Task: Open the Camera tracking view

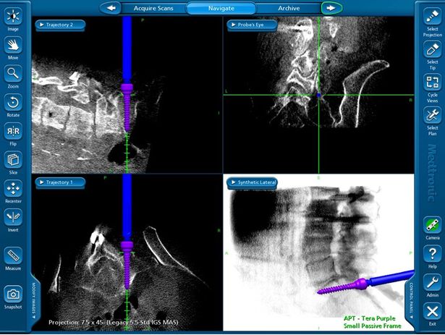Action: (432, 225)
